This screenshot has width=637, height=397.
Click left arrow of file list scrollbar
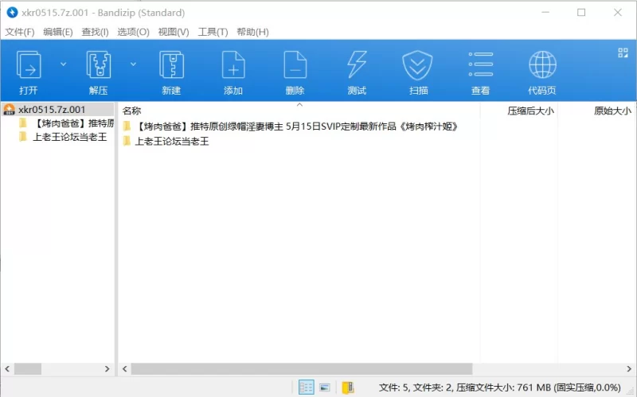pyautogui.click(x=125, y=369)
